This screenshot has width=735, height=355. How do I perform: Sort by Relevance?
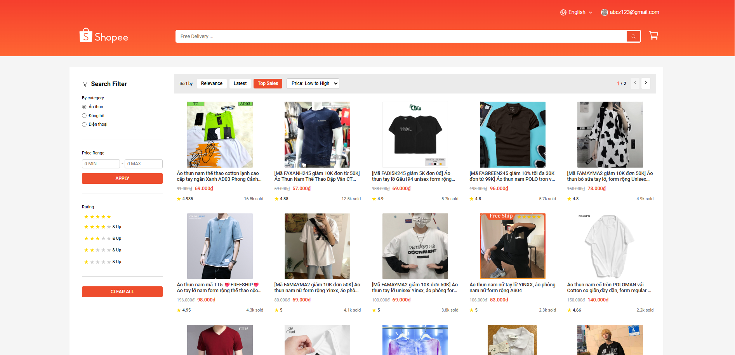point(212,83)
